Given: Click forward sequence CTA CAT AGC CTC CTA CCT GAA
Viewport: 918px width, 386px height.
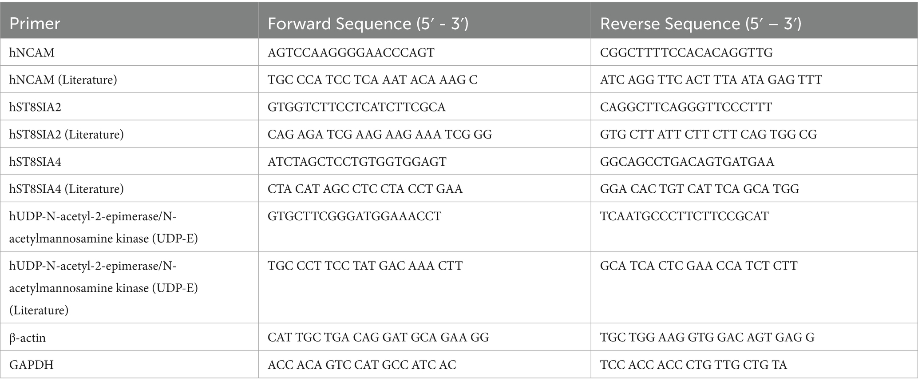Looking at the screenshot, I should click(x=365, y=189).
